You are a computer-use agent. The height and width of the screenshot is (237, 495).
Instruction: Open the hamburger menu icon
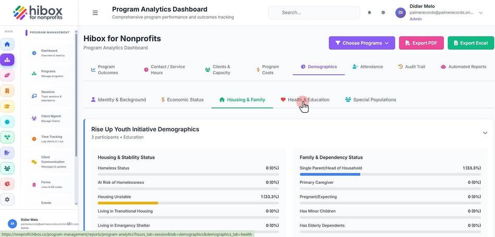95,13
